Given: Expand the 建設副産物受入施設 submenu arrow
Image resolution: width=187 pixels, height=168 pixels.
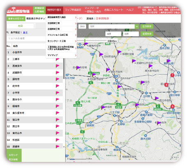Looking at the screenshot, I should click(x=75, y=17).
